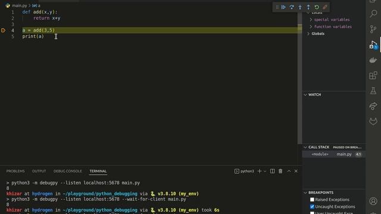Click 'PAUSED ON BREA...' status in Call Stack

pyautogui.click(x=347, y=147)
